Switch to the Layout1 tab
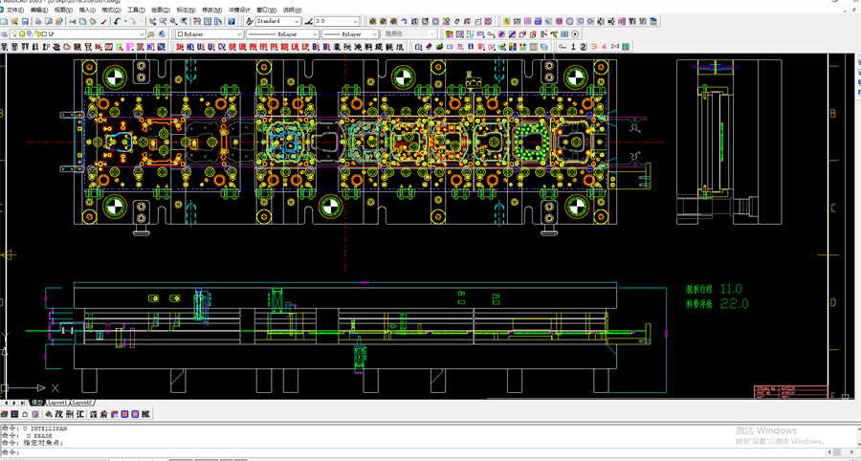 click(56, 403)
